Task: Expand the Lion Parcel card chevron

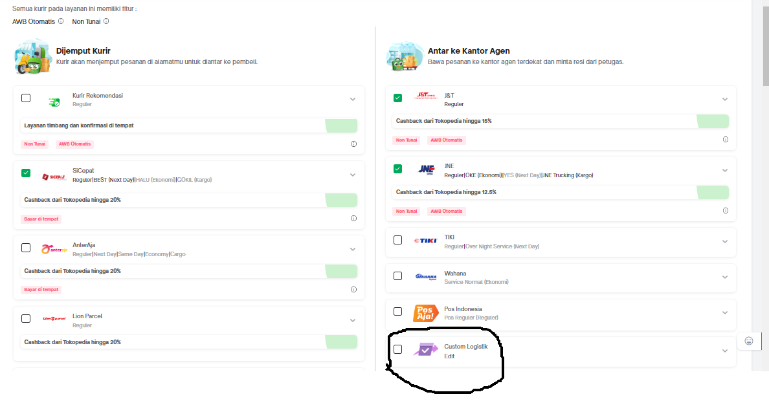Action: (x=353, y=321)
